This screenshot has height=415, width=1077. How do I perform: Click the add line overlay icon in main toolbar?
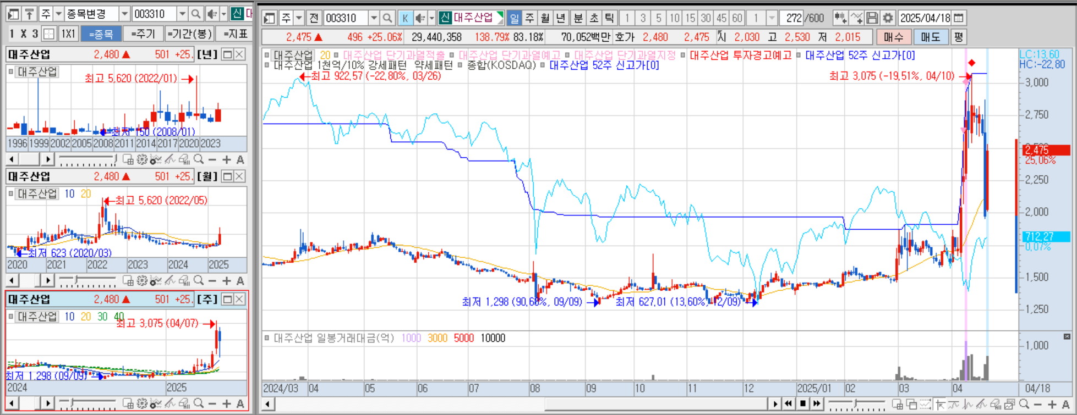click(856, 18)
